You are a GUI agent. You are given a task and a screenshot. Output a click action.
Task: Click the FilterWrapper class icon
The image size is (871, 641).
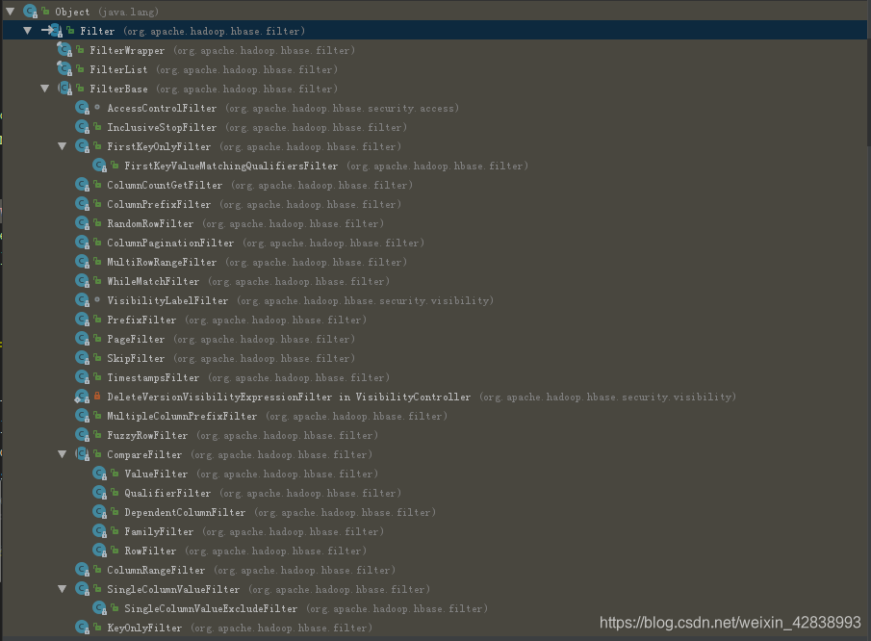point(64,50)
